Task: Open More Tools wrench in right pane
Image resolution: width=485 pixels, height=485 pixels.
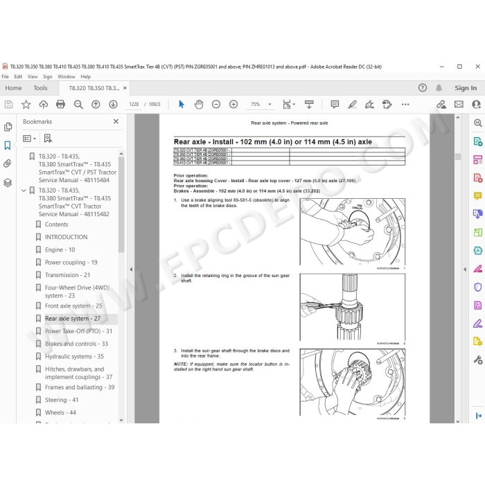Action: (477, 360)
